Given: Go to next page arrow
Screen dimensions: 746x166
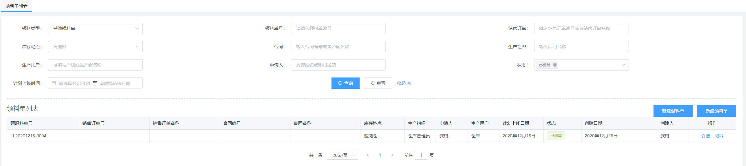Looking at the screenshot, I should (x=392, y=155).
